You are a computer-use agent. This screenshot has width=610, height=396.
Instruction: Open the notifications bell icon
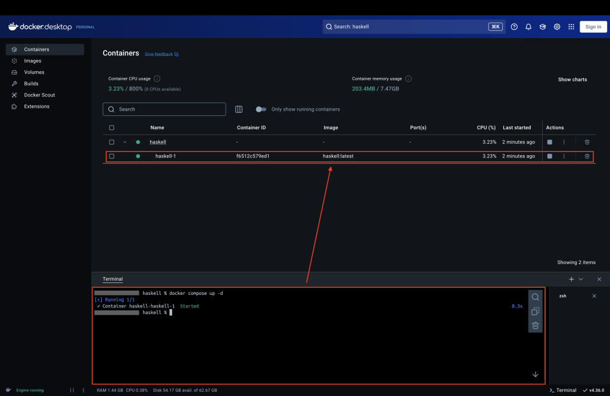(528, 27)
